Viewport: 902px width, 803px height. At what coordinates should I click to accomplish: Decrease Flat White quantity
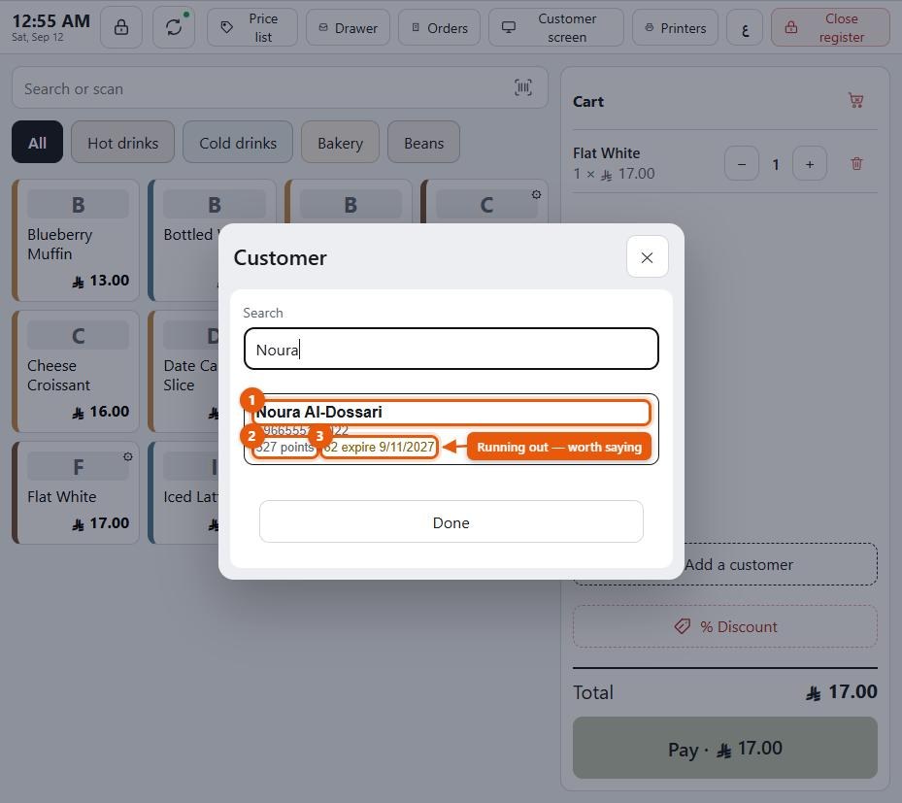click(742, 164)
